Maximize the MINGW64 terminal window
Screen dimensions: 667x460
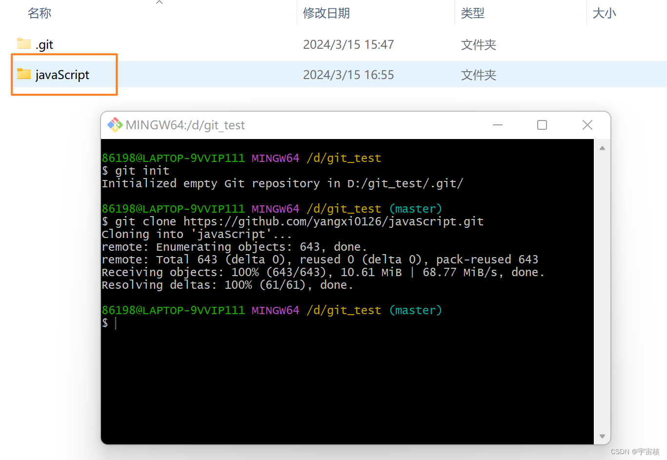(542, 125)
